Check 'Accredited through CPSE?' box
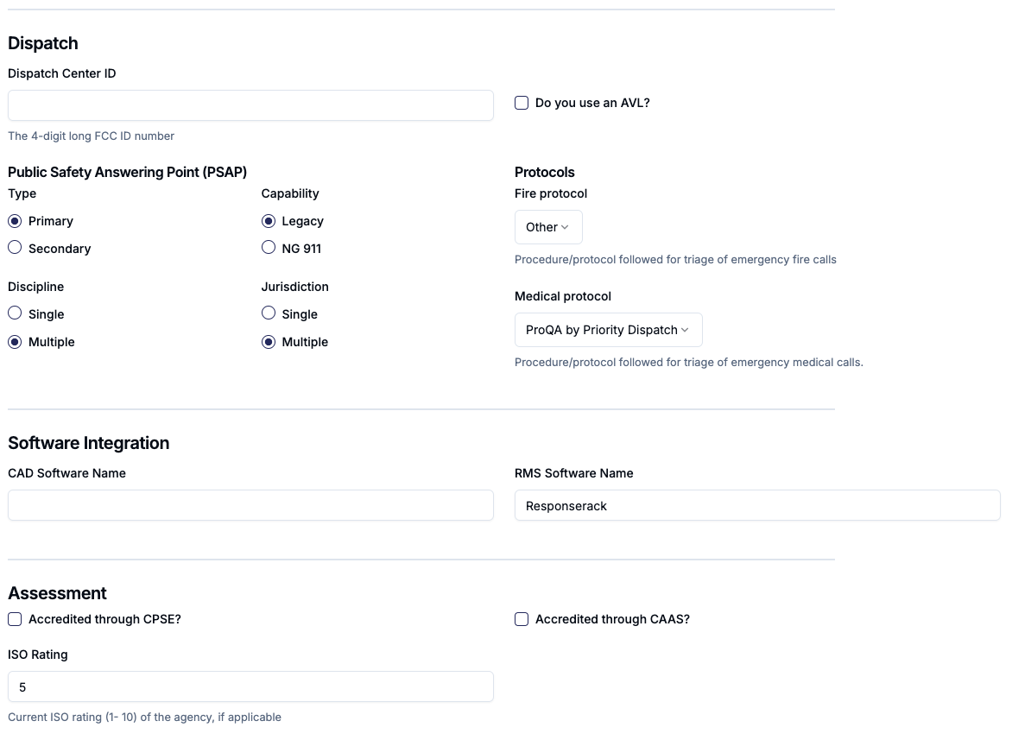Screen dimensions: 1012x740 point(15,619)
